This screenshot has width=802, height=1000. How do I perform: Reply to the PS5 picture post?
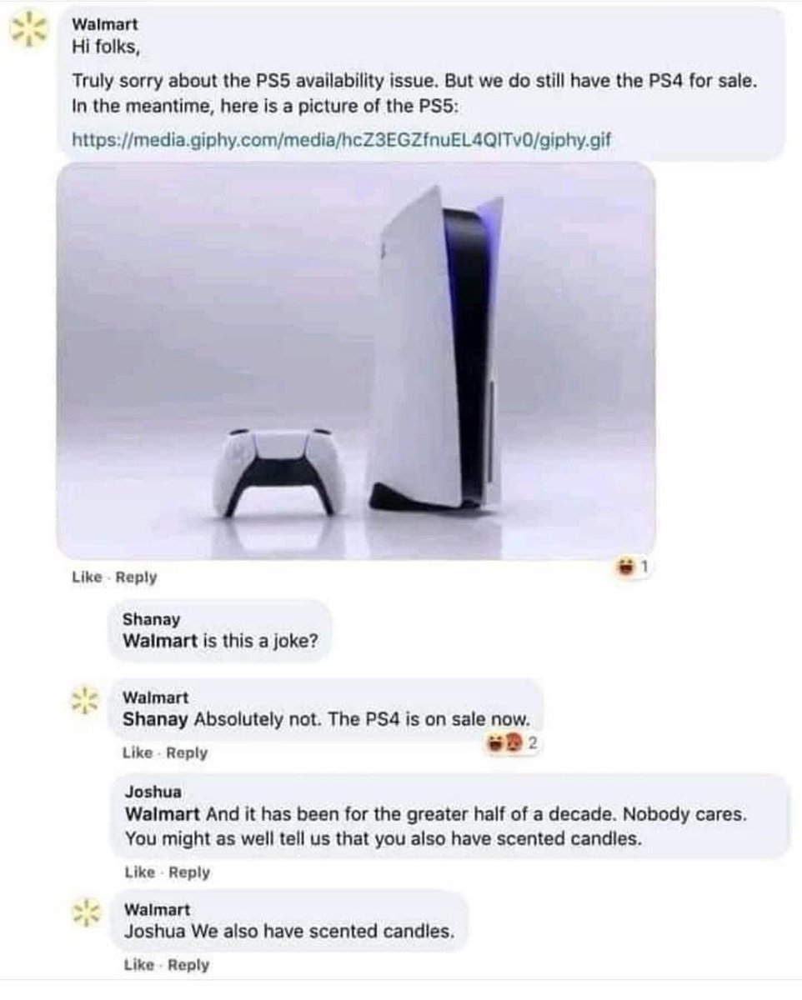(135, 577)
